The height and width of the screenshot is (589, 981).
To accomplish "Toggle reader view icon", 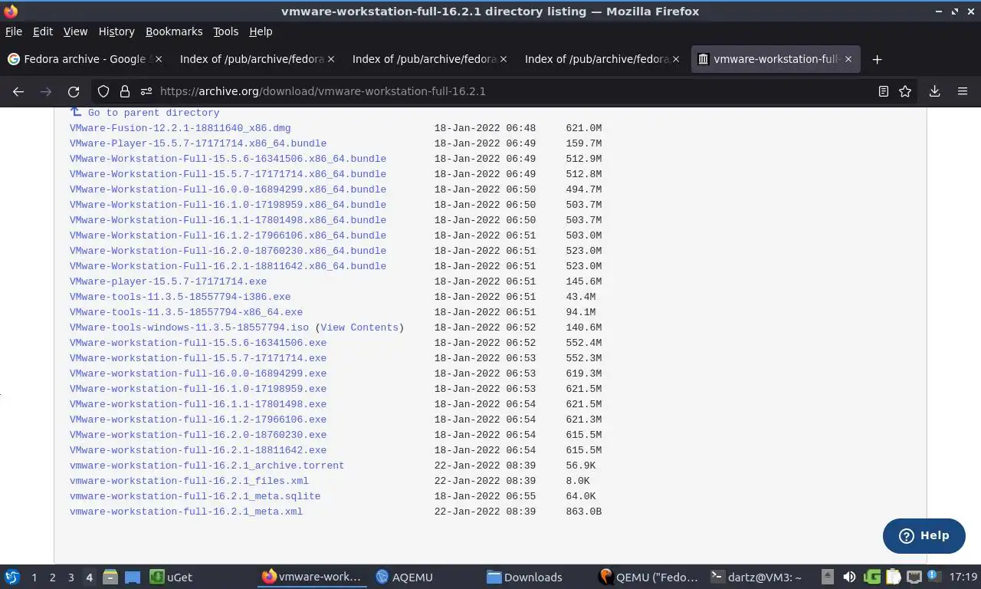I will tap(884, 91).
